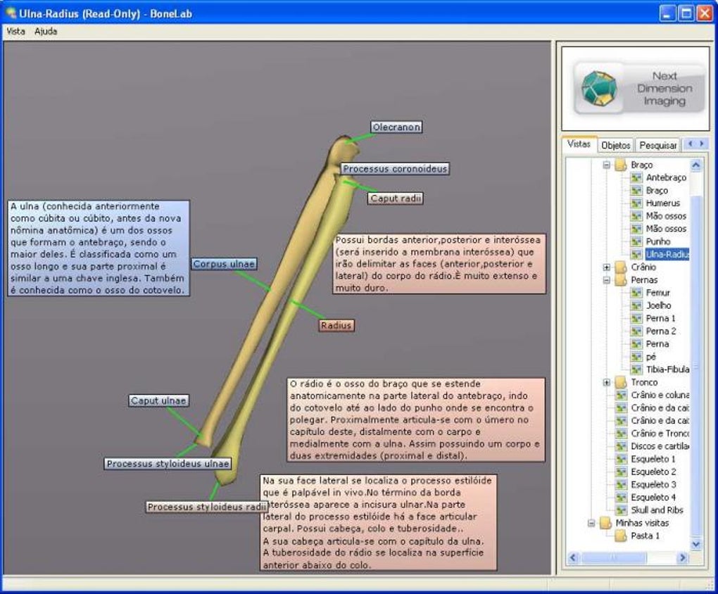Expand the Tronco folder node

(x=607, y=382)
